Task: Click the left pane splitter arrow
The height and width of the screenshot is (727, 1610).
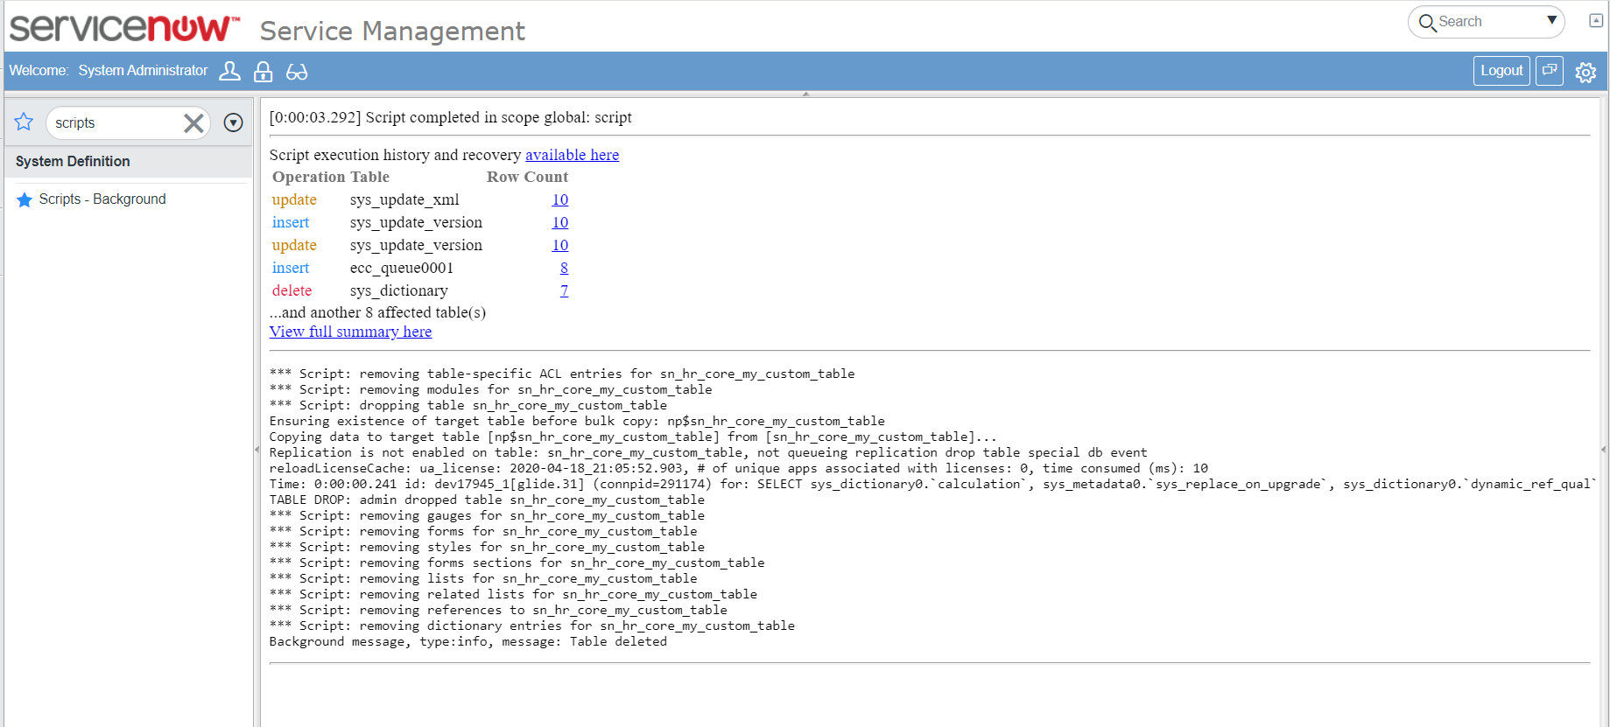Action: (257, 450)
